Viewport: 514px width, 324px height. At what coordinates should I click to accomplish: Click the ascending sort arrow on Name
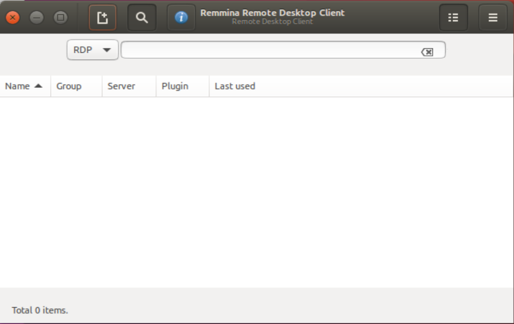click(38, 86)
